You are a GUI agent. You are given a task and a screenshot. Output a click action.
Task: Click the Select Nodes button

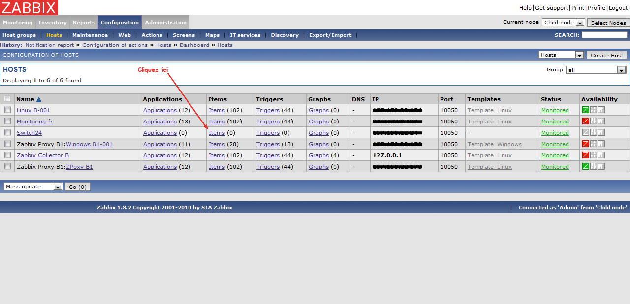[608, 23]
